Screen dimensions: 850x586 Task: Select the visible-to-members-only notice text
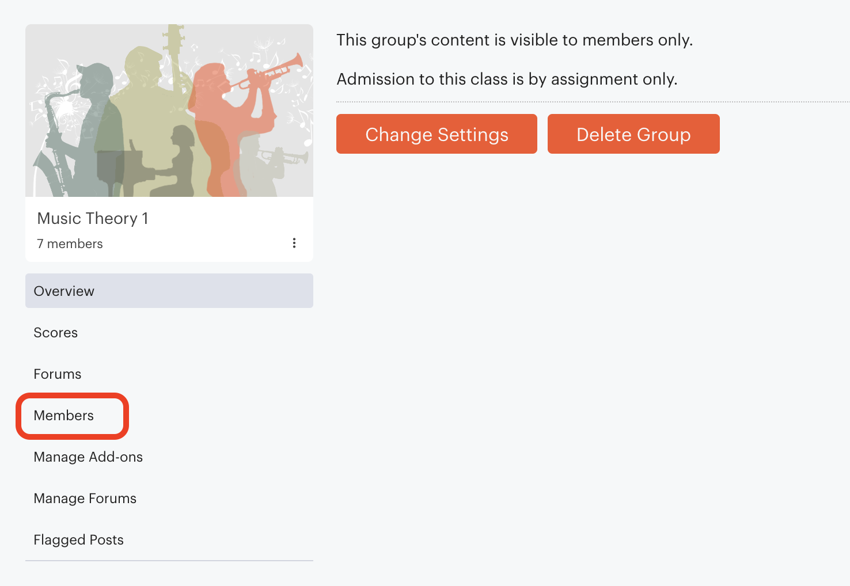click(514, 40)
